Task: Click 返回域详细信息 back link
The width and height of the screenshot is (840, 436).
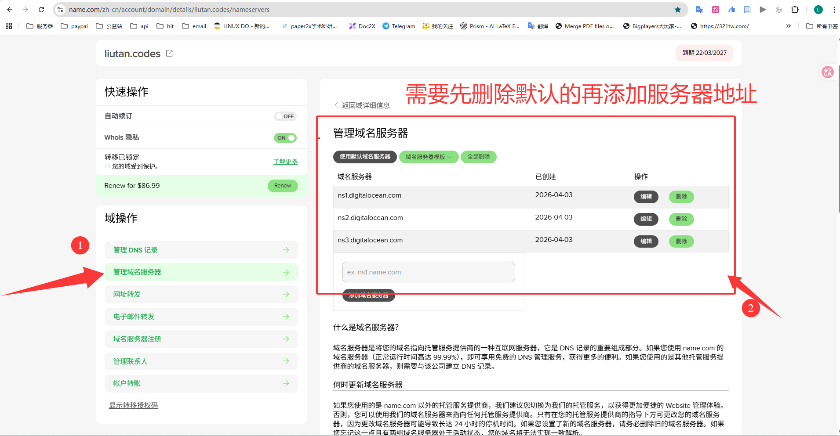Action: (362, 105)
